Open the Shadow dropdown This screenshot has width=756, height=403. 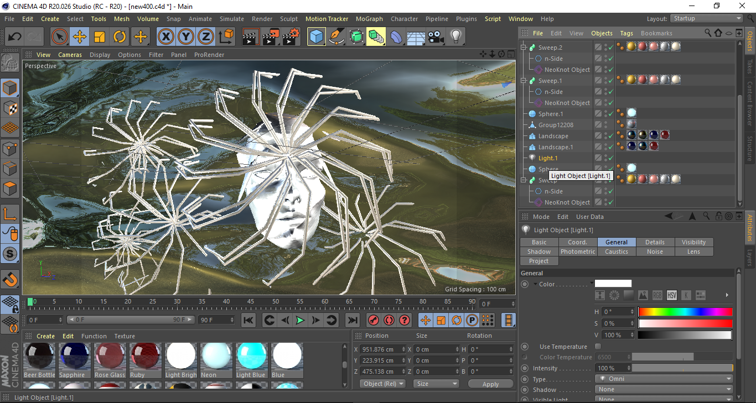point(664,390)
